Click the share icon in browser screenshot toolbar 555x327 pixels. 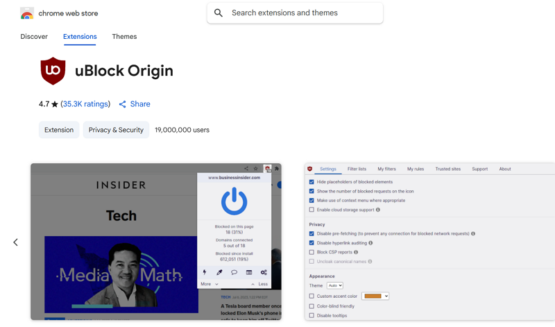pos(246,169)
